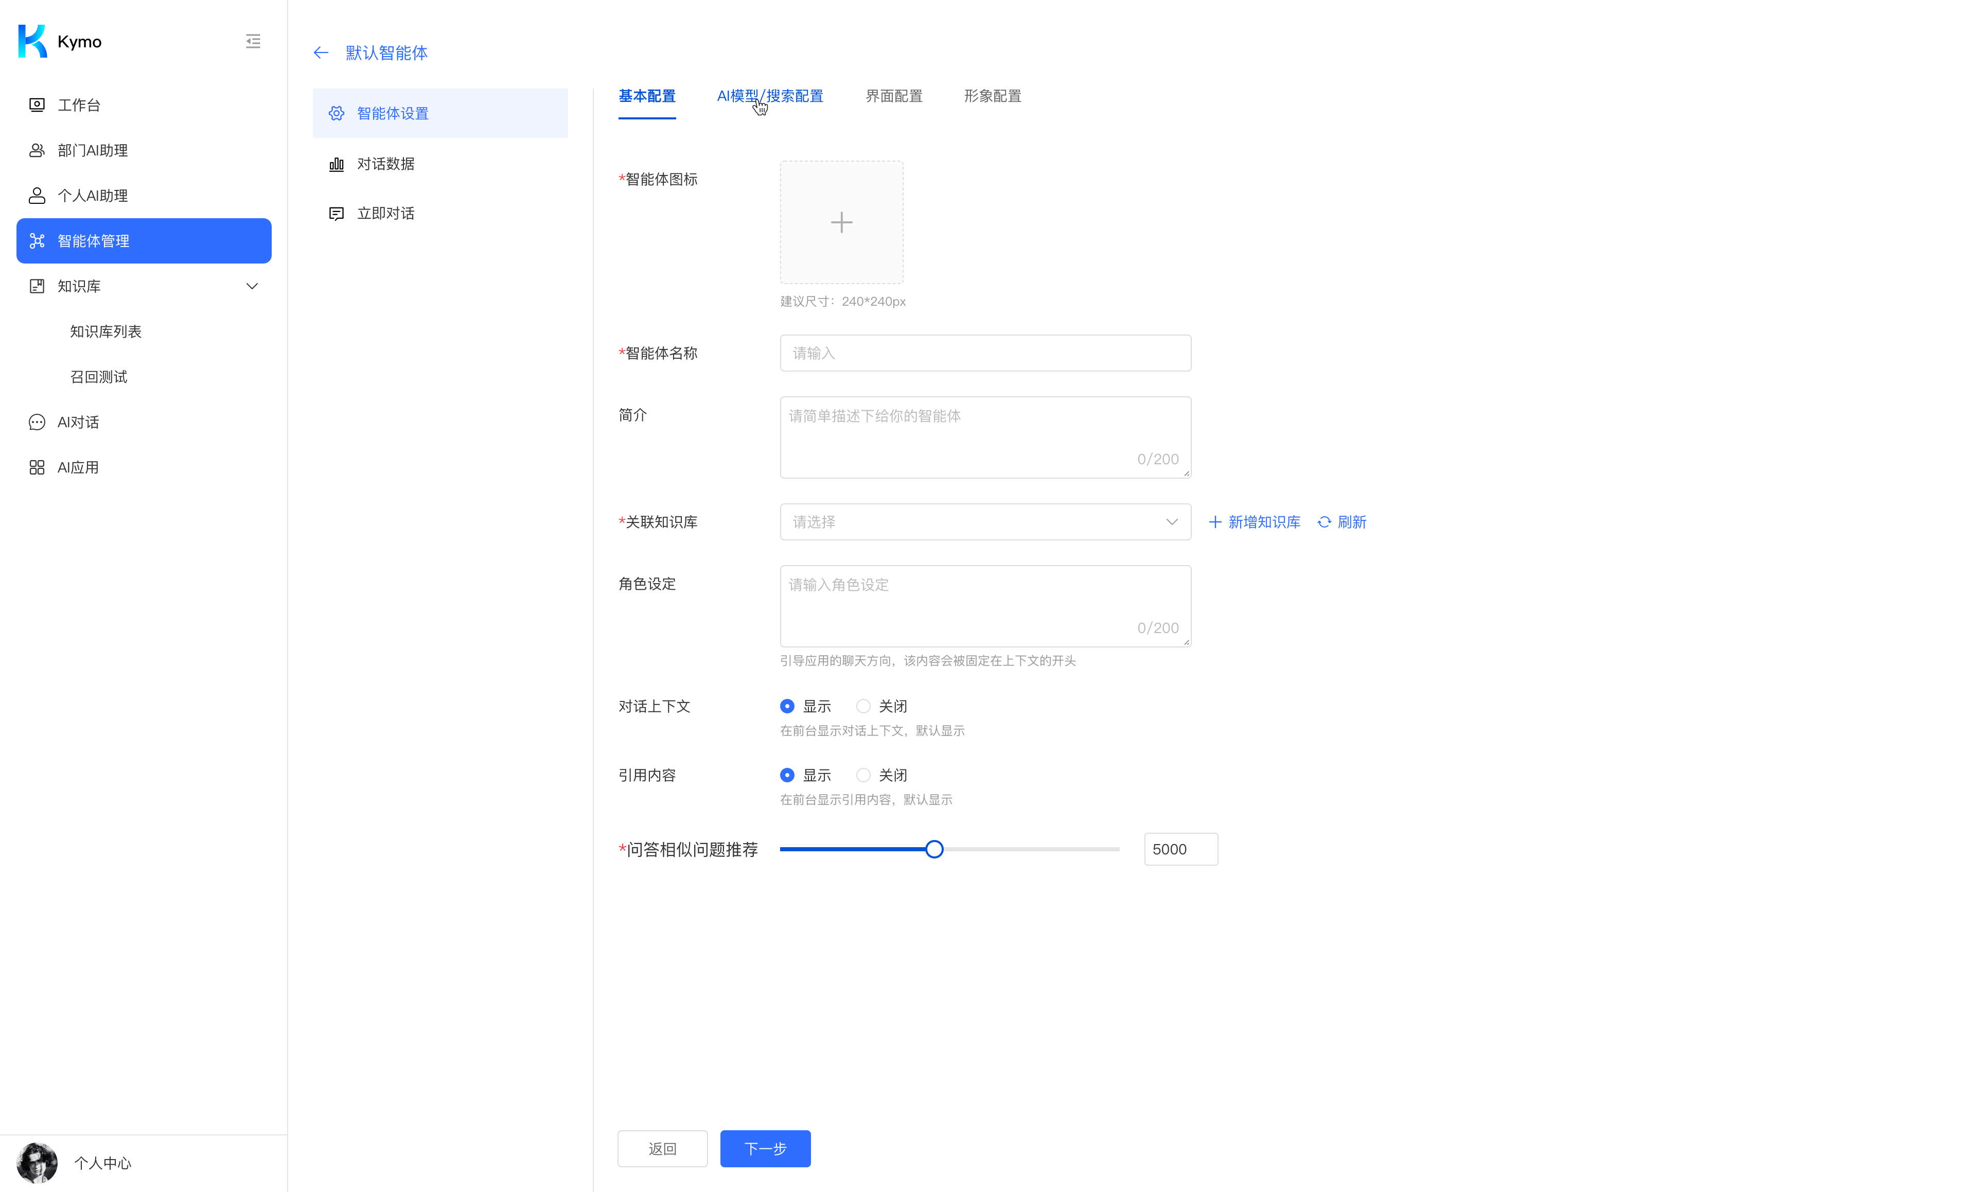Switch to the AI模型/搜索配置 tab

770,96
